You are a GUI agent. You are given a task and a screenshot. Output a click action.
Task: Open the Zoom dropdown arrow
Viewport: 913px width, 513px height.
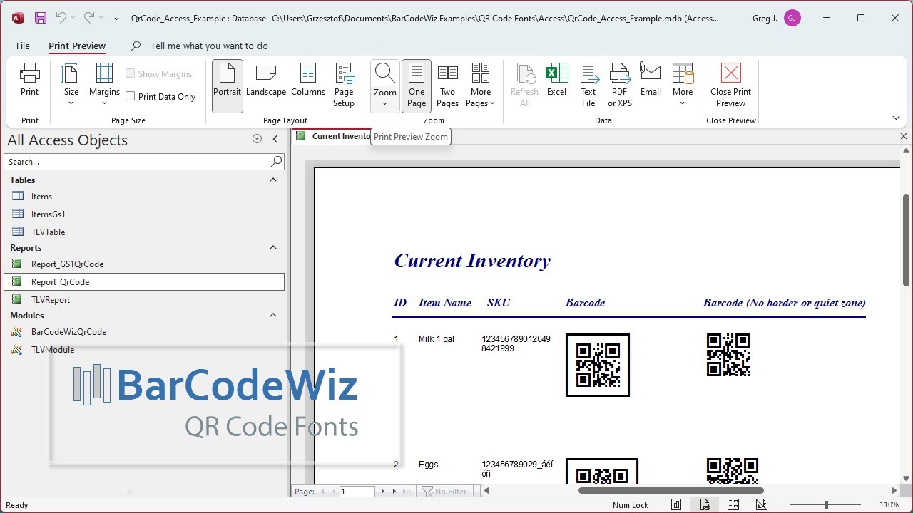coord(385,104)
